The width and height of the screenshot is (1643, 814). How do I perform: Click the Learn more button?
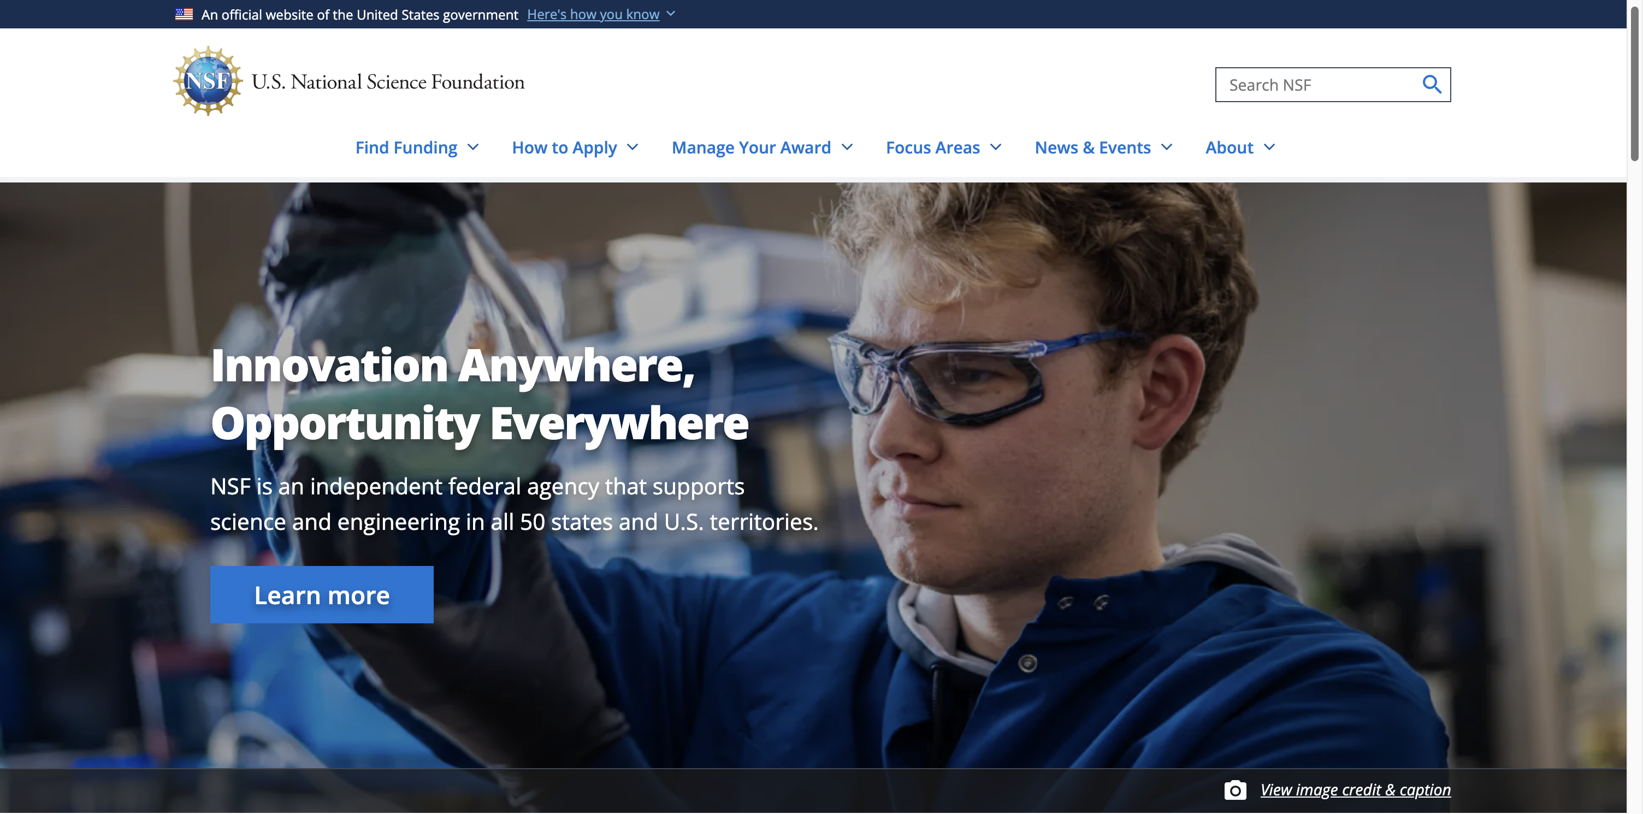pyautogui.click(x=322, y=594)
